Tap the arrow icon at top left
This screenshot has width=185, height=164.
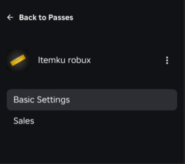[x=10, y=18]
